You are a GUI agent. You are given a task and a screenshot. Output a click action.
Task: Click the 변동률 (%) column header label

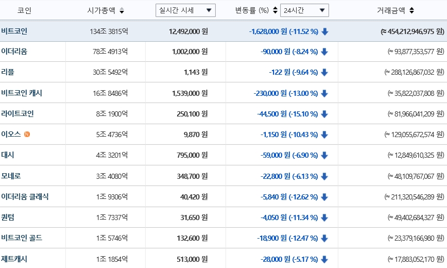[252, 10]
